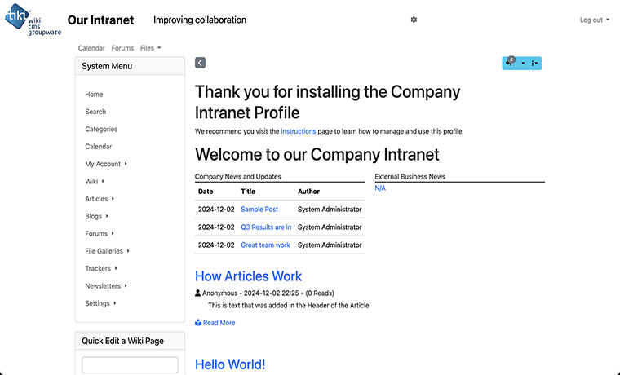Open the Instructions page link
Screen dimensions: 620x375
pyautogui.click(x=298, y=131)
